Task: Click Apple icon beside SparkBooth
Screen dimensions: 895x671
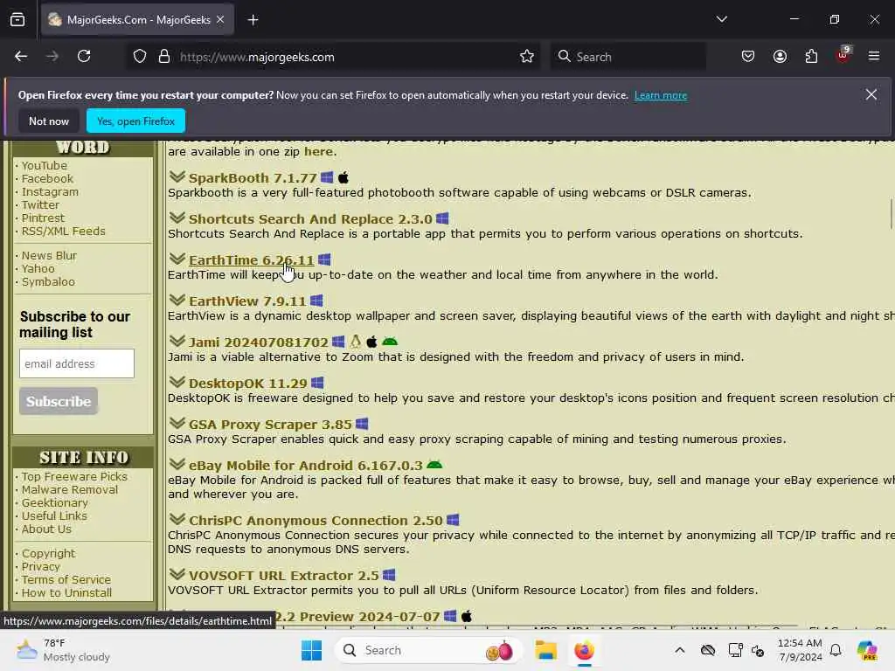Action: 343,177
